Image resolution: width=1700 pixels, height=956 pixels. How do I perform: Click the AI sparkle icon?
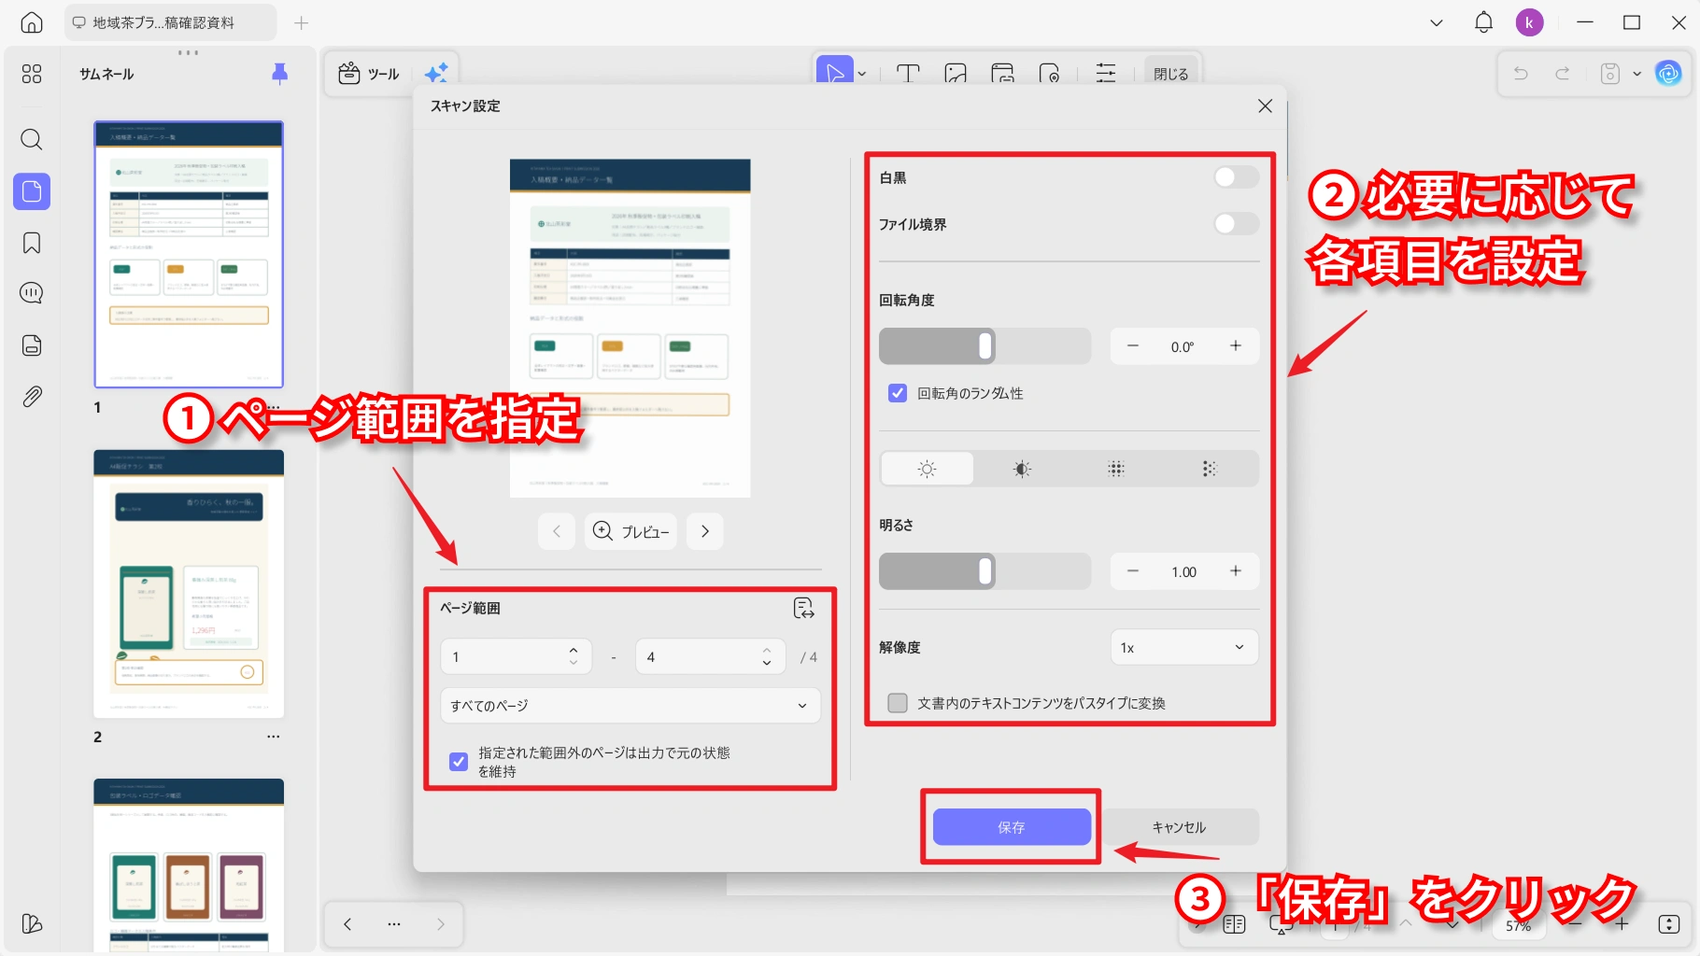pyautogui.click(x=436, y=73)
